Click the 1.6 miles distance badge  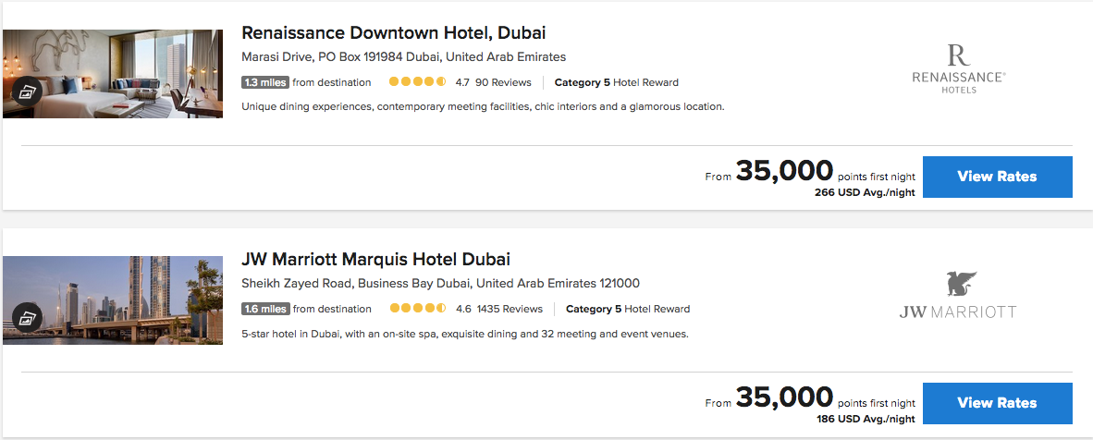pos(265,309)
